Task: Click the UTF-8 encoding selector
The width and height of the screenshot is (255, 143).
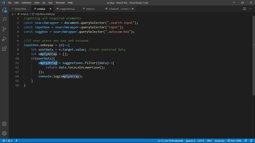Action: click(201, 141)
